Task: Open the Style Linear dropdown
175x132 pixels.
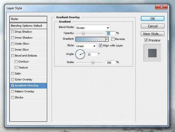Action: pos(86,46)
